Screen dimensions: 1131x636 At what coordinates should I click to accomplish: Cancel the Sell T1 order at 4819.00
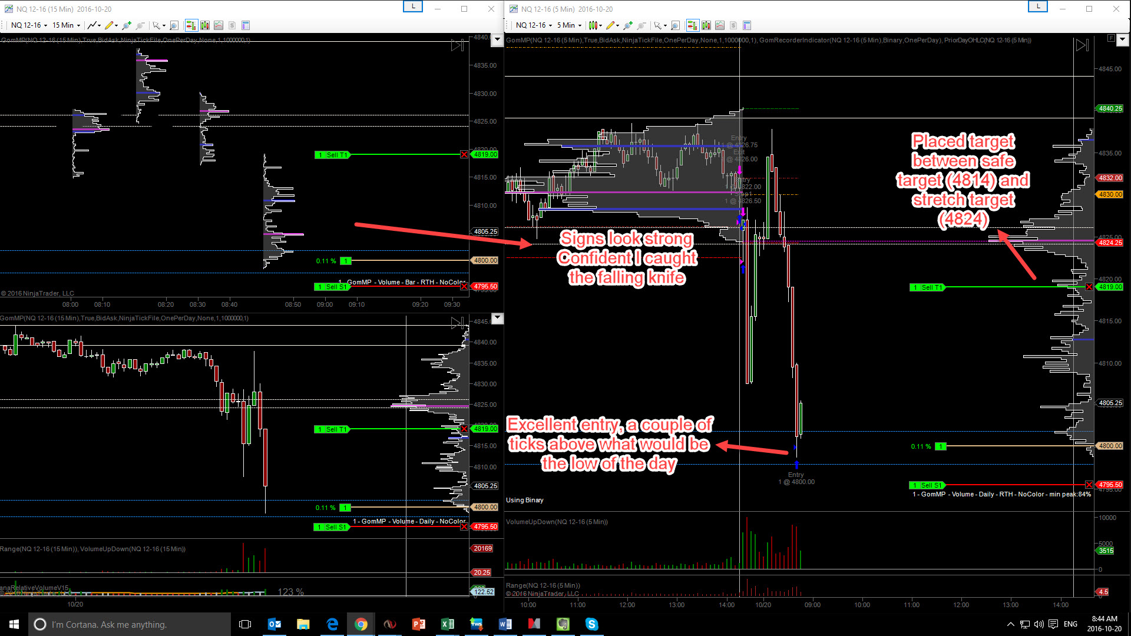[1089, 287]
